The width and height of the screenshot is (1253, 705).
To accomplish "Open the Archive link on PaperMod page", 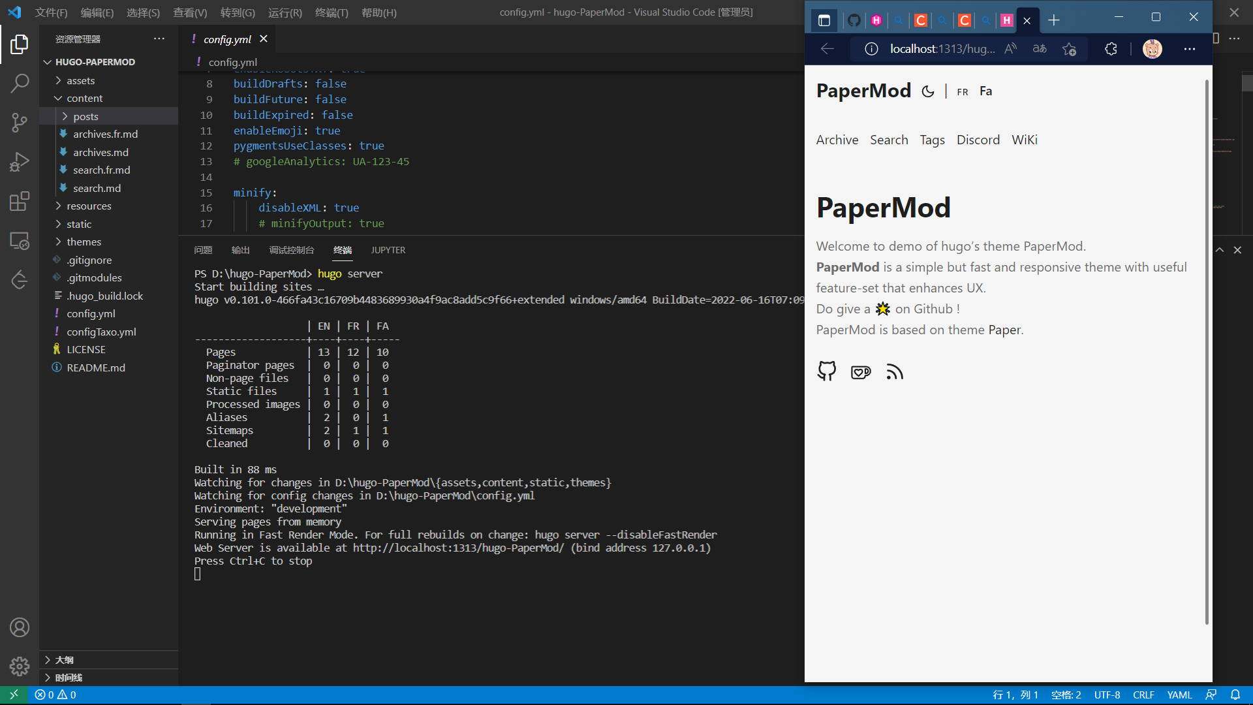I will point(837,140).
